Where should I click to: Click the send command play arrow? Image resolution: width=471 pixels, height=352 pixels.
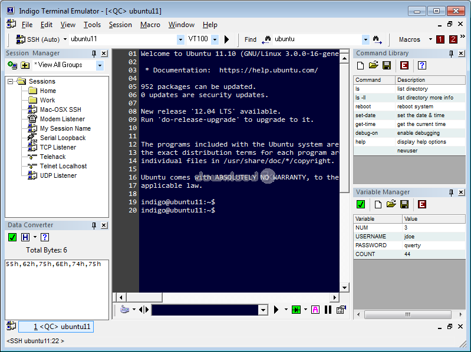(x=276, y=310)
